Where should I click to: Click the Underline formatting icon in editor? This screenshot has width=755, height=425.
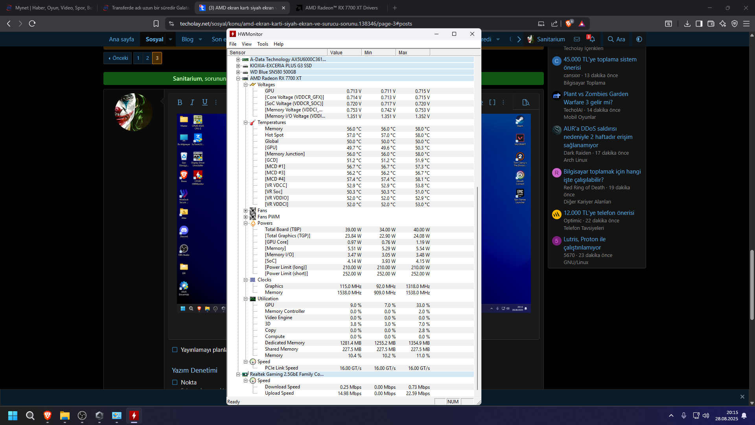click(205, 102)
